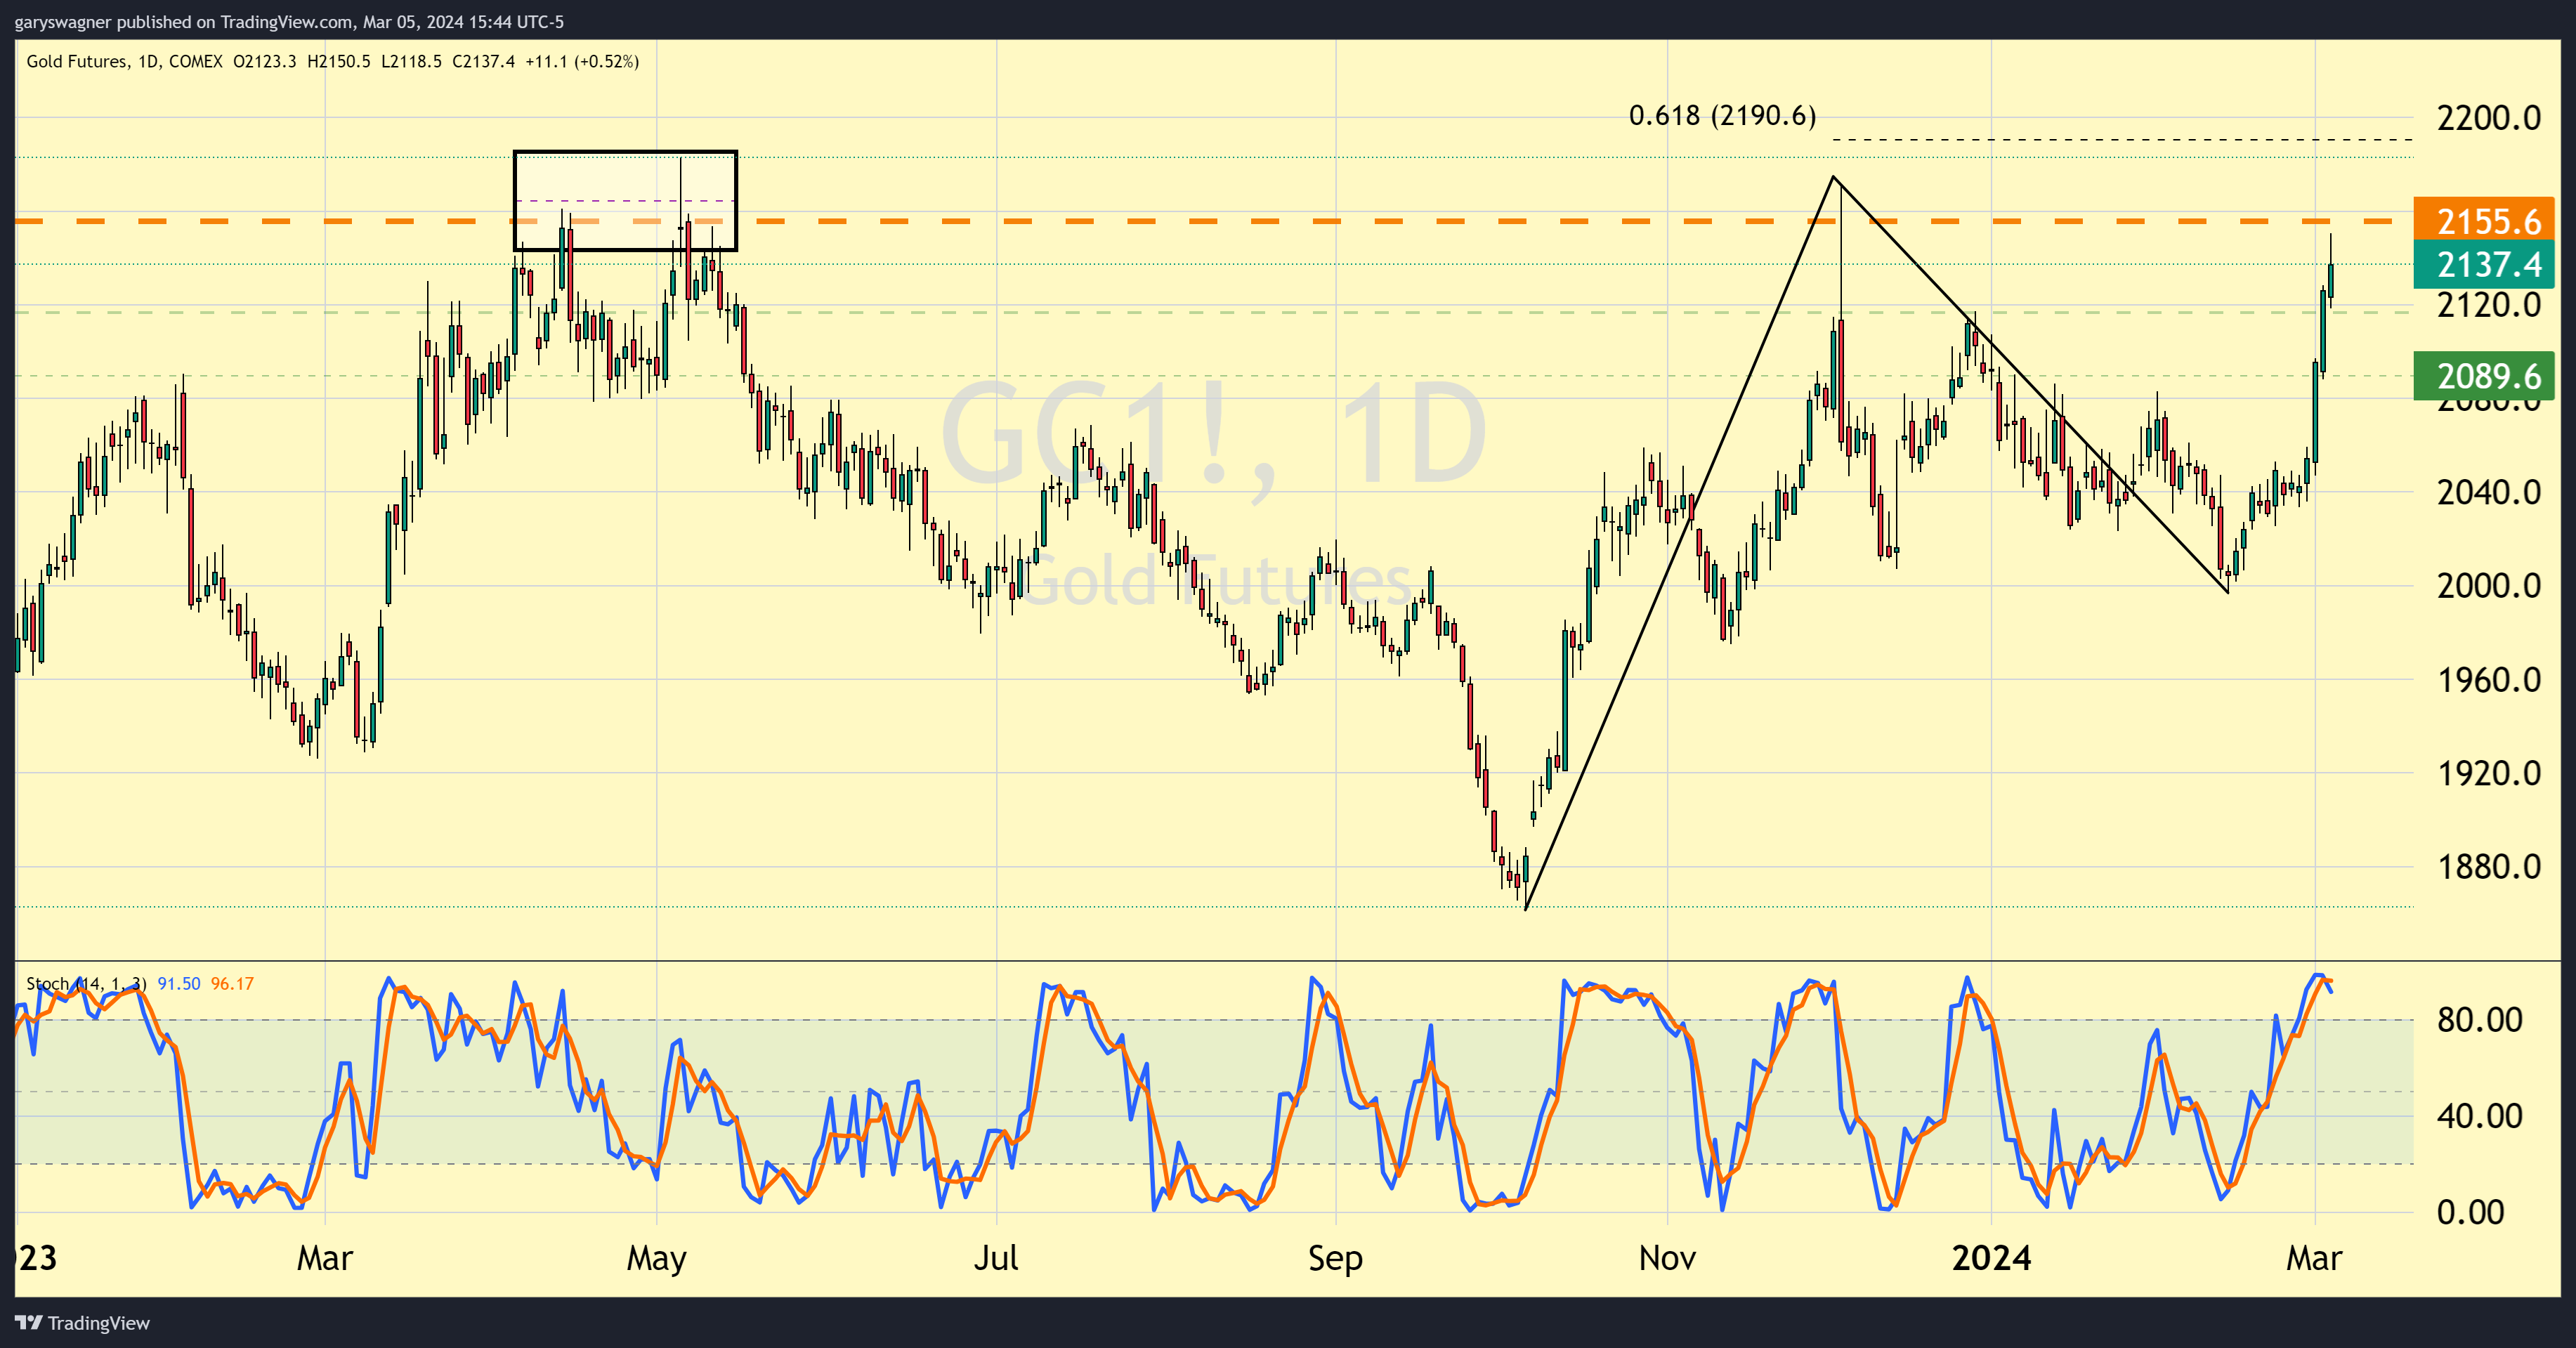Viewport: 2576px width, 1348px height.
Task: Click the green 2089.6 price label
Action: 2483,376
